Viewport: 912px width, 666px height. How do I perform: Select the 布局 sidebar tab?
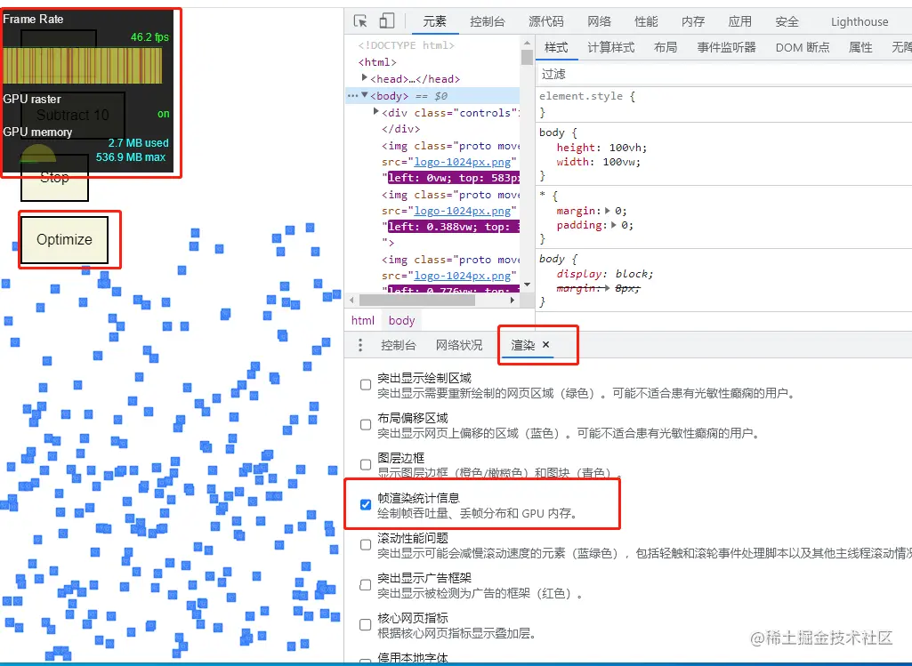pos(666,48)
